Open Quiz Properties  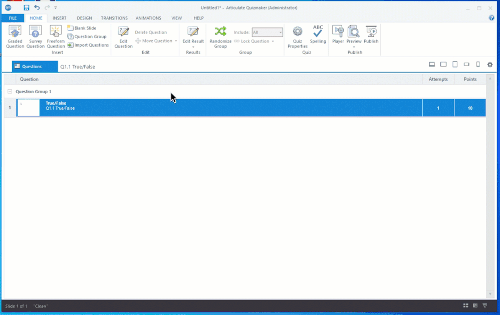point(298,37)
